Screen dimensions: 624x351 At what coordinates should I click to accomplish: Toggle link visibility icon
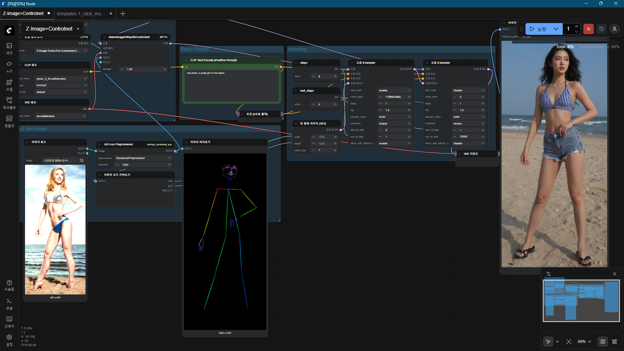point(615,342)
